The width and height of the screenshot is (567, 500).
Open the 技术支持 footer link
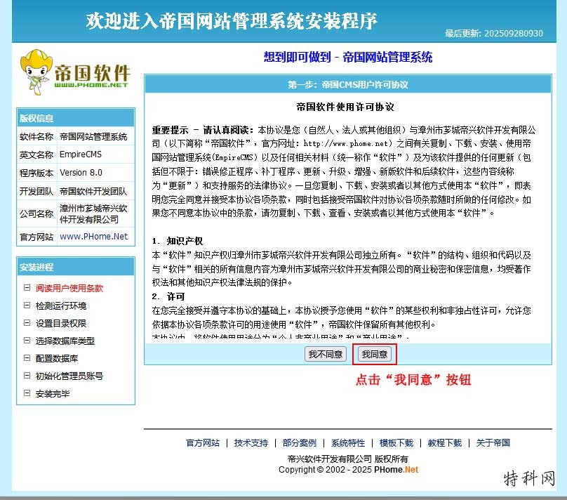[x=251, y=443]
